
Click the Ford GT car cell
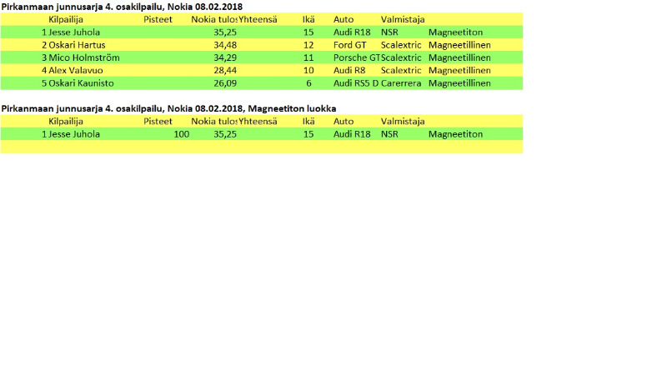(350, 45)
